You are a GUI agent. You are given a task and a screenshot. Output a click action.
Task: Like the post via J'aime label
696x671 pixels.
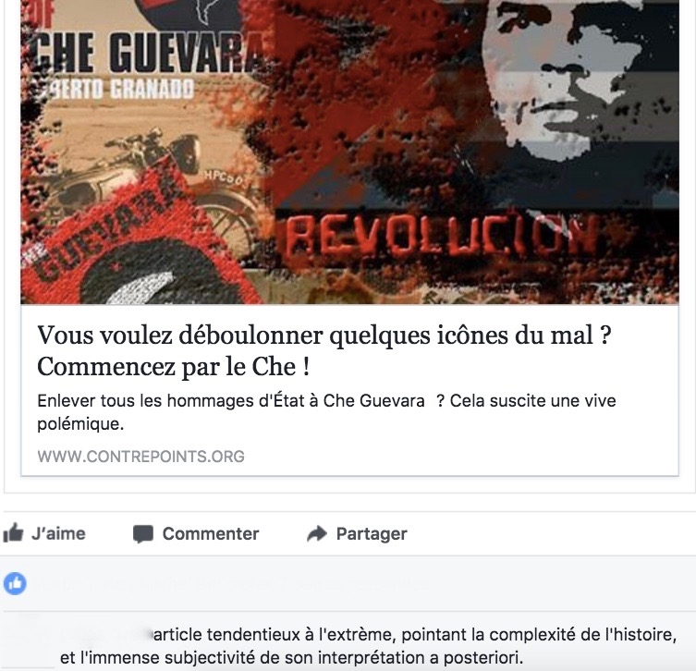click(x=58, y=533)
